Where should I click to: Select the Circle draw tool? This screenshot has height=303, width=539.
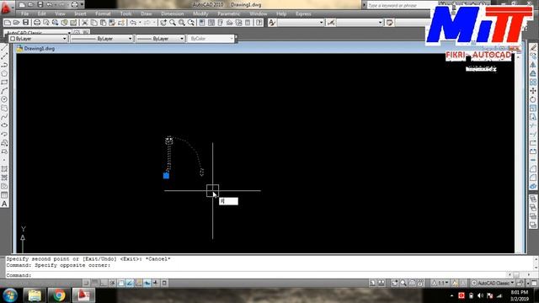pos(4,99)
